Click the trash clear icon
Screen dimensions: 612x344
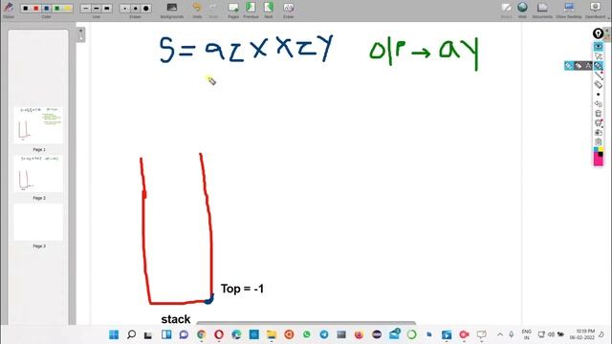pyautogui.click(x=598, y=114)
